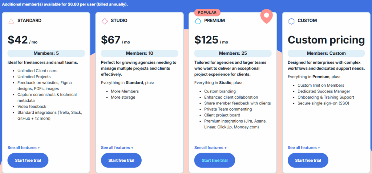Click the Studio plan diamond icon
The image size is (372, 174).
[x=105, y=21]
